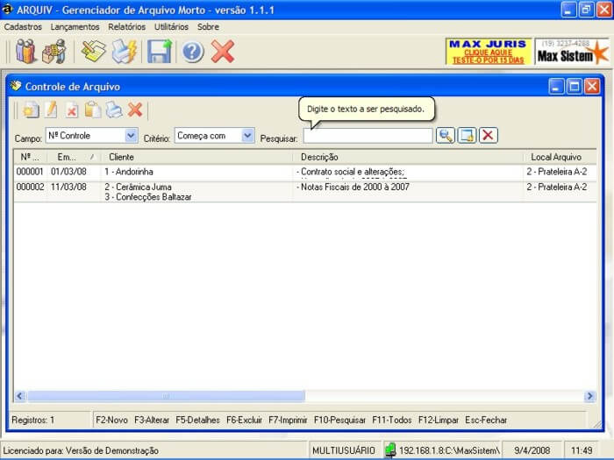Click the client cell 1 - Andorinha
The image size is (614, 460).
point(129,172)
